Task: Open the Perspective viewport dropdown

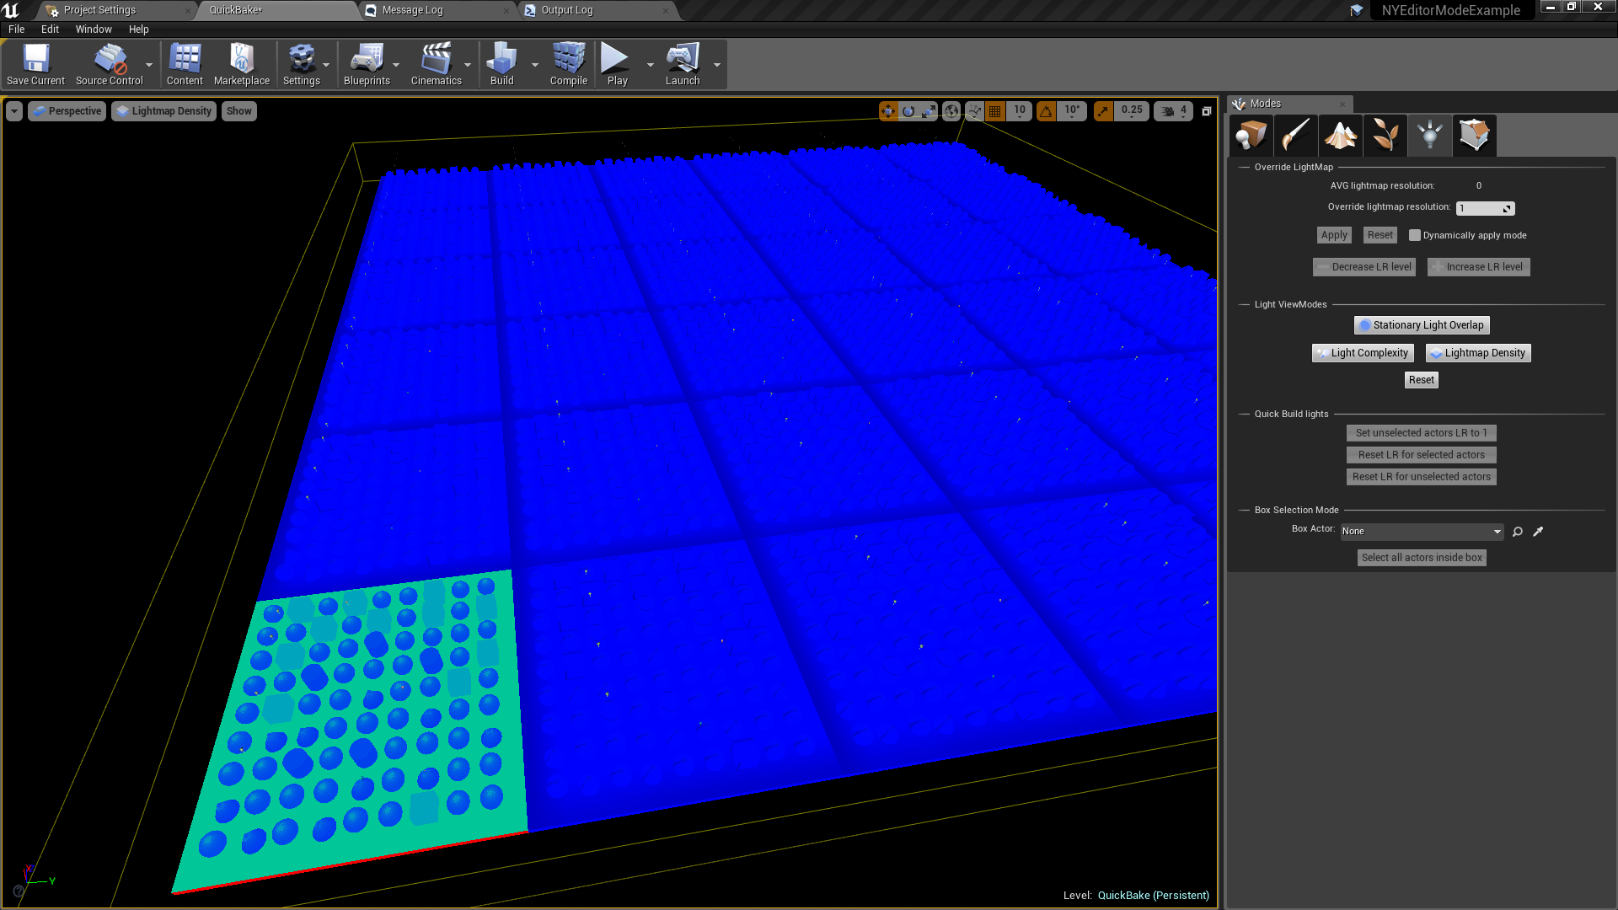Action: click(x=67, y=110)
